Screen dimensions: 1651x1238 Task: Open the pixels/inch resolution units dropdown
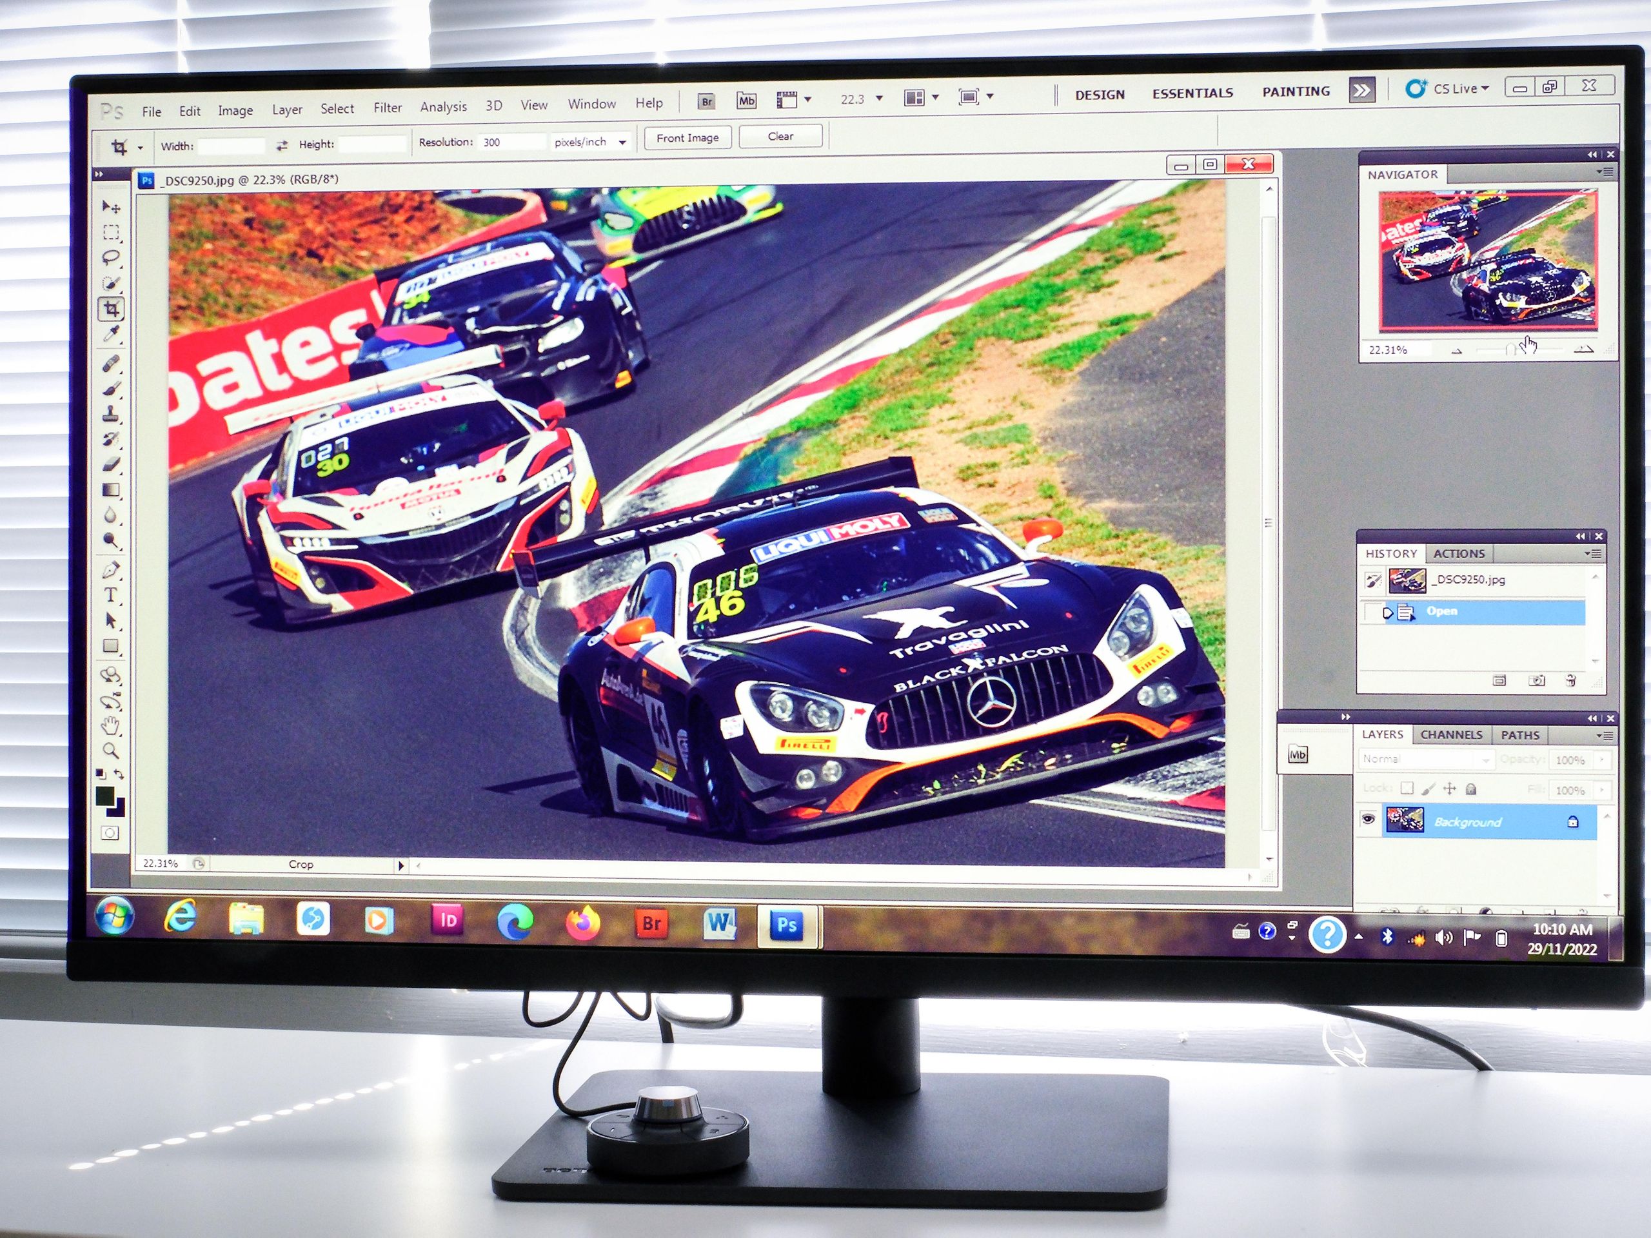(622, 142)
